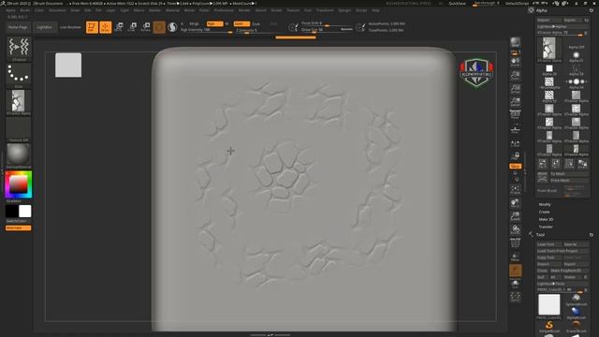Open the Help menu in top bar
Image resolution: width=599 pixels, height=337 pixels.
click(375, 10)
